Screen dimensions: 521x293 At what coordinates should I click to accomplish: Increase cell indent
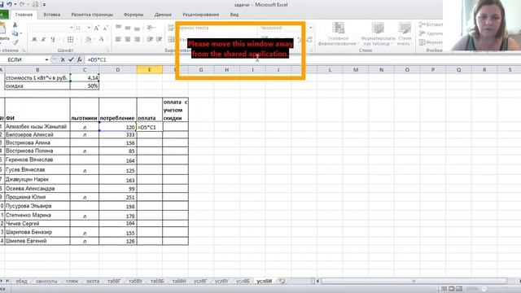tap(160, 40)
